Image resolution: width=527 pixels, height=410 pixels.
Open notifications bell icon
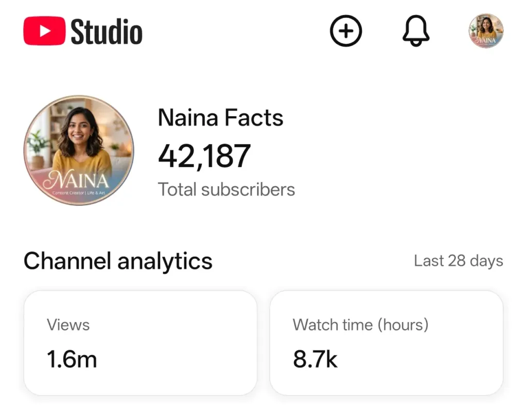tap(416, 31)
